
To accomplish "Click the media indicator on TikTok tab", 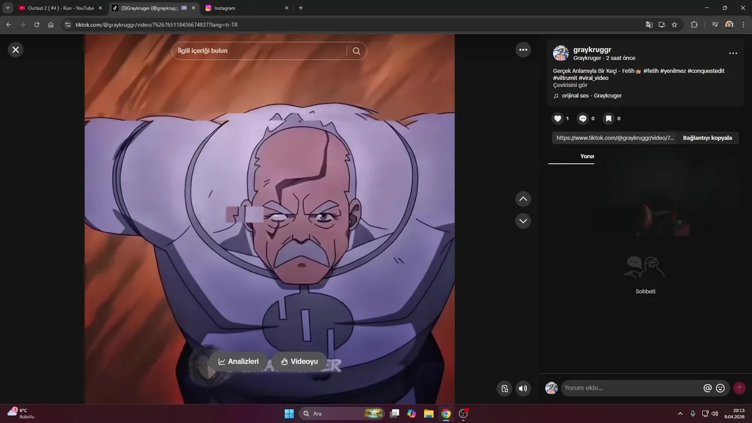I will pyautogui.click(x=184, y=8).
